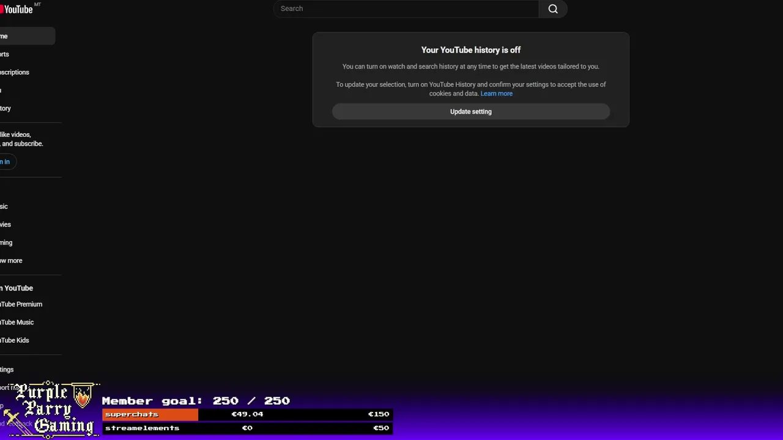
Task: Click the 'Your YouTube history is off' heading
Action: pyautogui.click(x=471, y=50)
